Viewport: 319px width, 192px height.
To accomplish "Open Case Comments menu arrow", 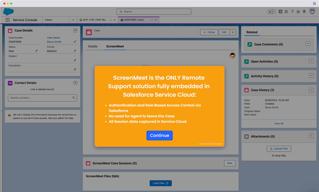I will (x=308, y=44).
